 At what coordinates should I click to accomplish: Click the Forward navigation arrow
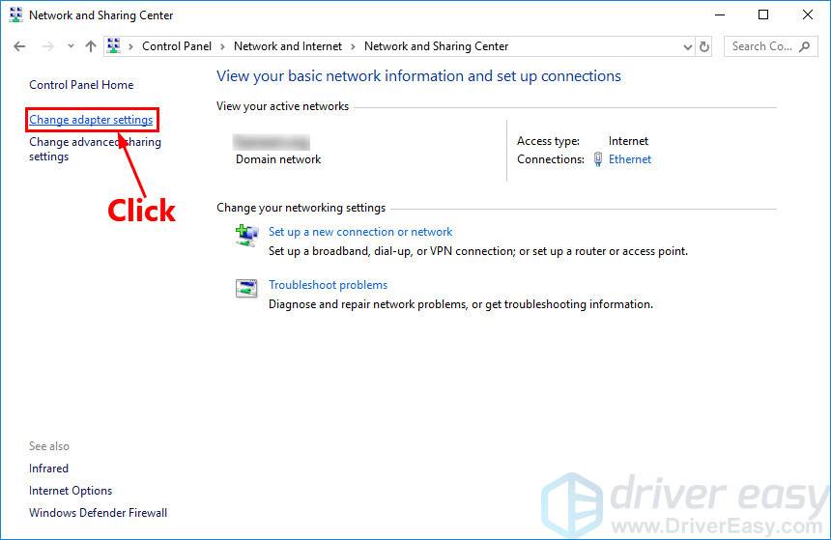(48, 46)
